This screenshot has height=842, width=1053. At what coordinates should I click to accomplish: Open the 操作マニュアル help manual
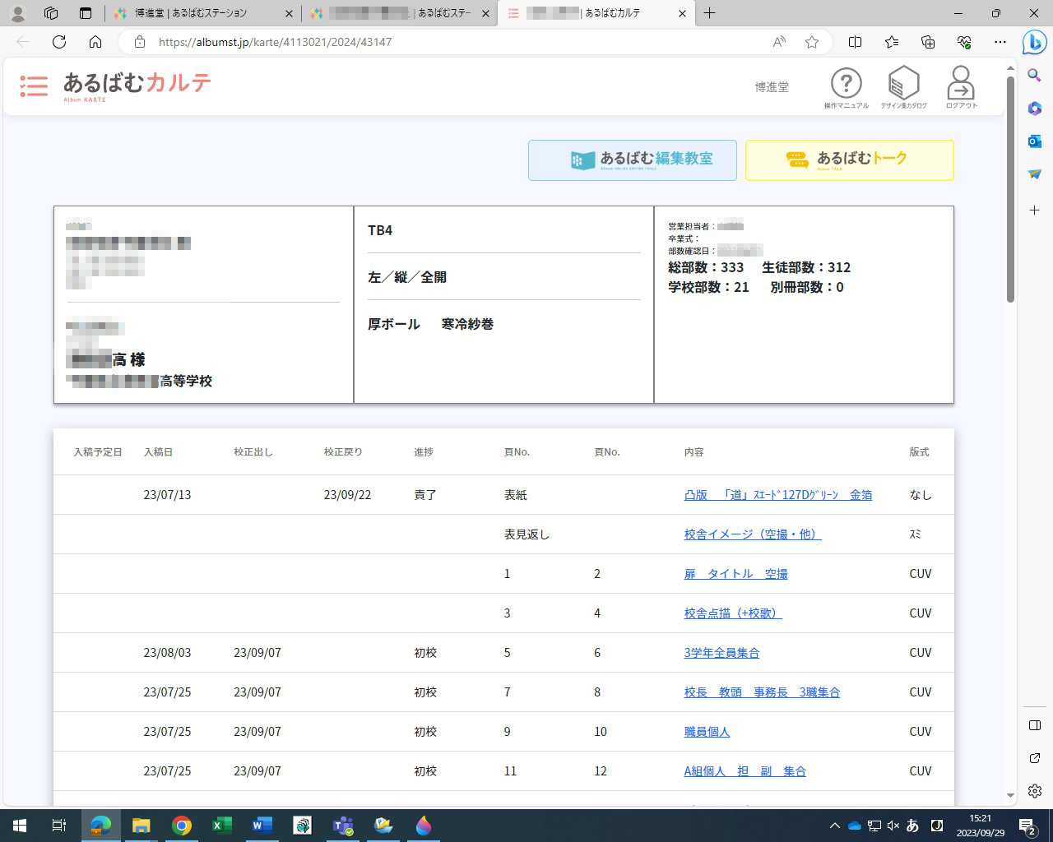click(847, 82)
